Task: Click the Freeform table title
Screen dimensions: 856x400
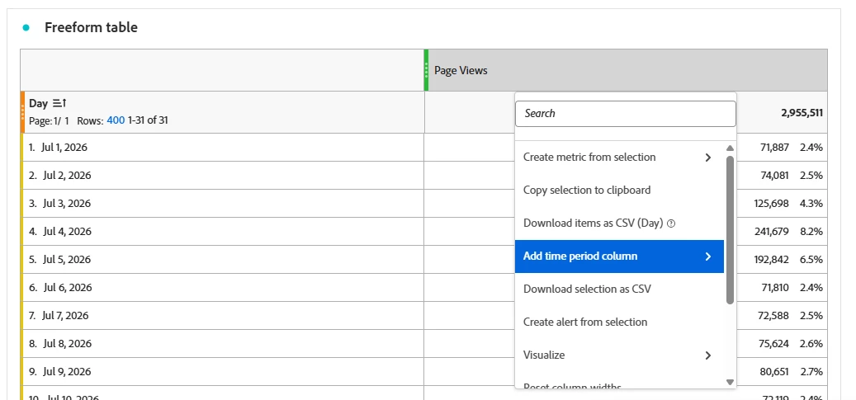Action: [x=91, y=28]
